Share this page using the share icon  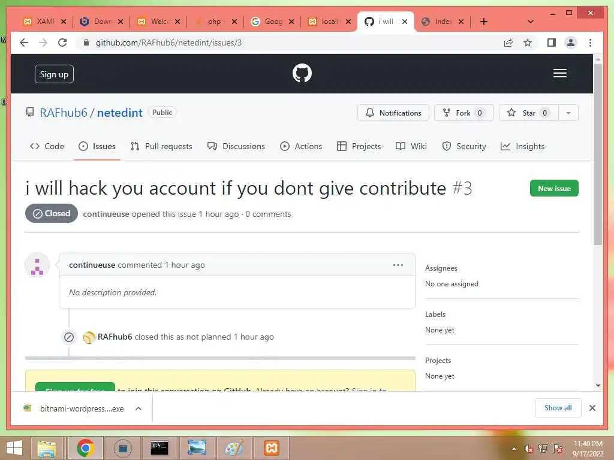coord(508,43)
